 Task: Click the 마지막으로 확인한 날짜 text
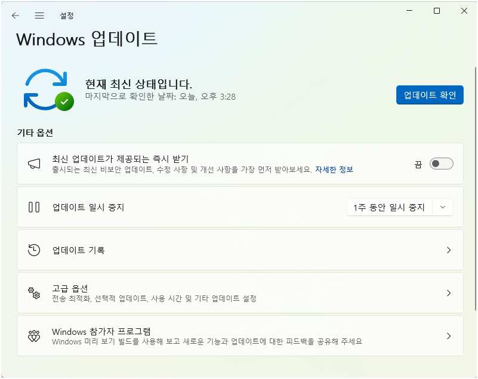161,97
